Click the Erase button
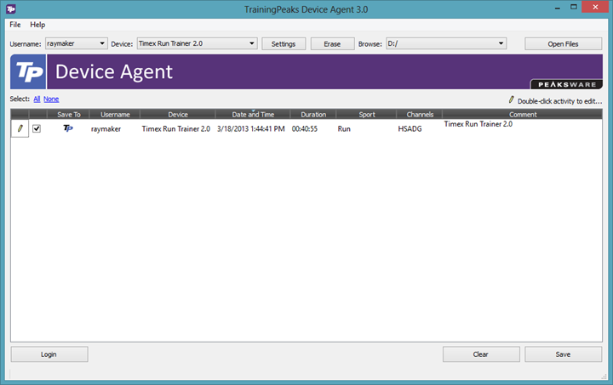Screen dimensions: 613x385 [332, 43]
